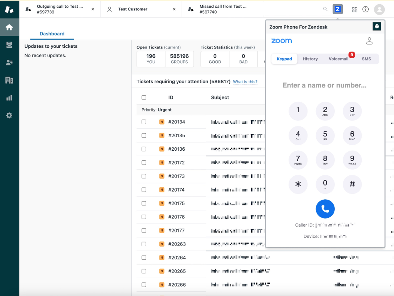Screen dimensions: 394x296
Task: Switch to the Voicemail tab
Action: point(338,59)
